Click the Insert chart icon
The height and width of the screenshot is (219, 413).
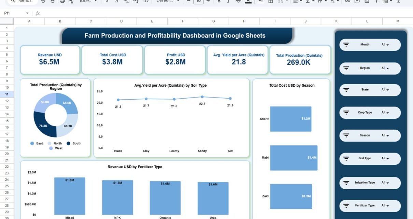[367, 1]
